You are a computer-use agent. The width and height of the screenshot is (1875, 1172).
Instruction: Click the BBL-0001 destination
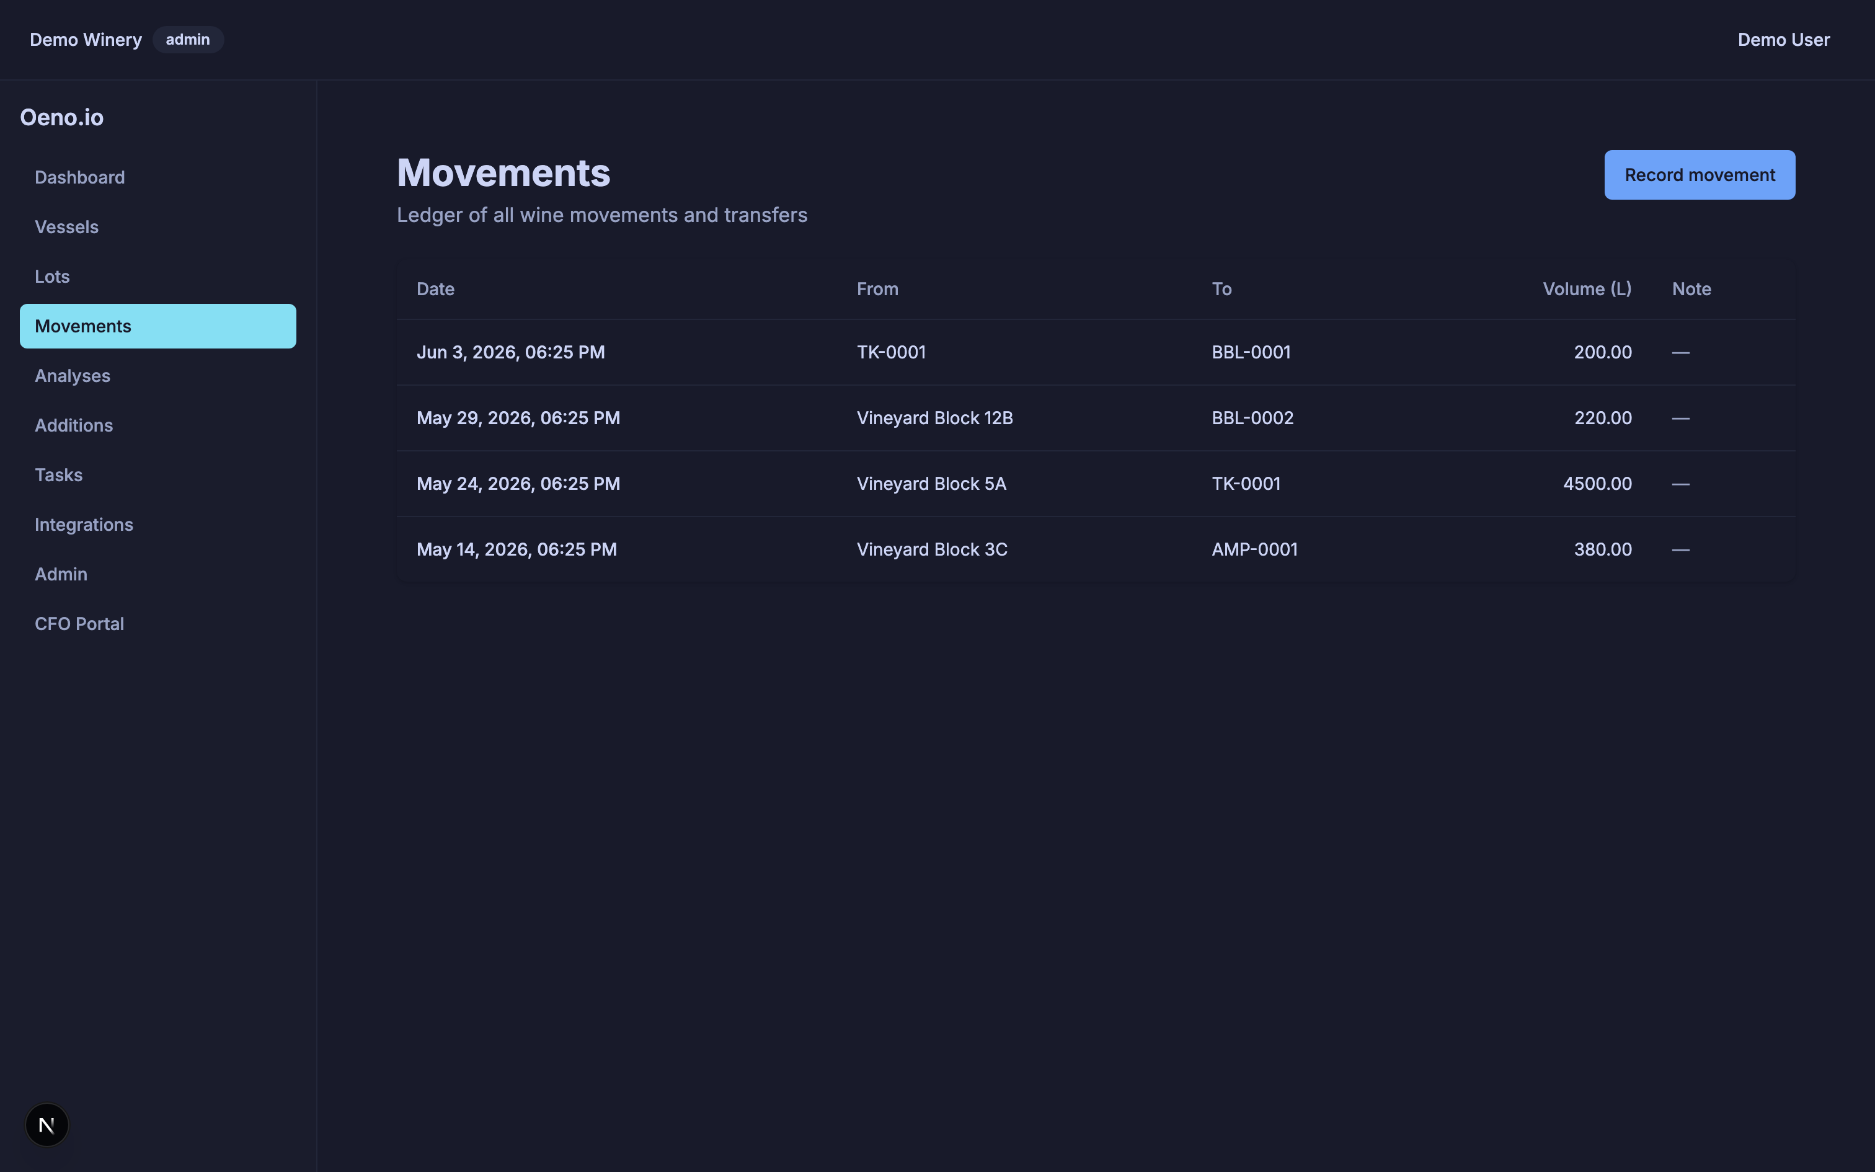click(x=1251, y=353)
